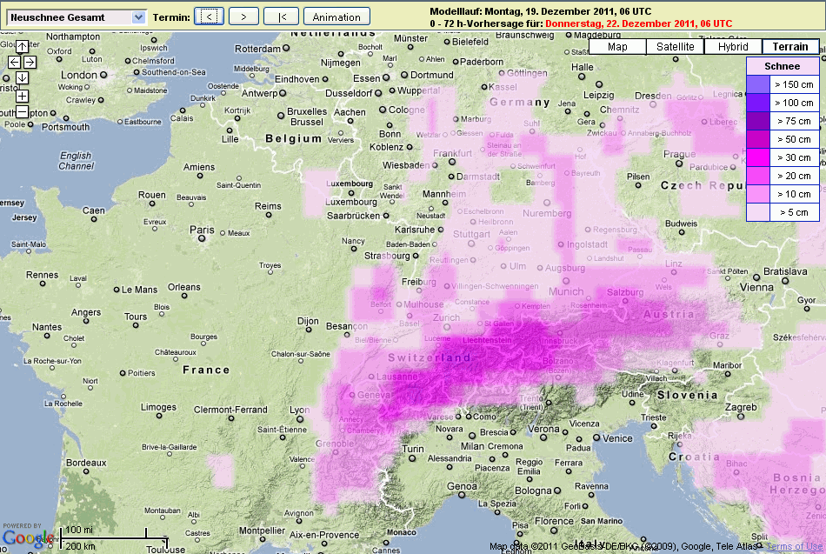Image resolution: width=826 pixels, height=554 pixels.
Task: Pan the map left with the arrow
Action: click(14, 63)
